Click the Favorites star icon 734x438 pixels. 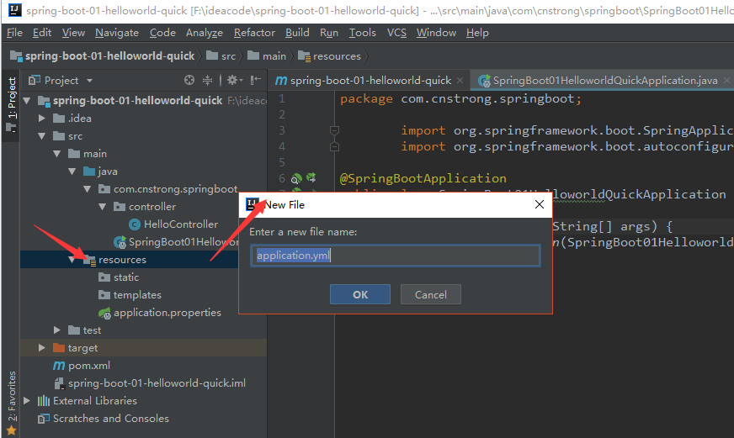(11, 430)
